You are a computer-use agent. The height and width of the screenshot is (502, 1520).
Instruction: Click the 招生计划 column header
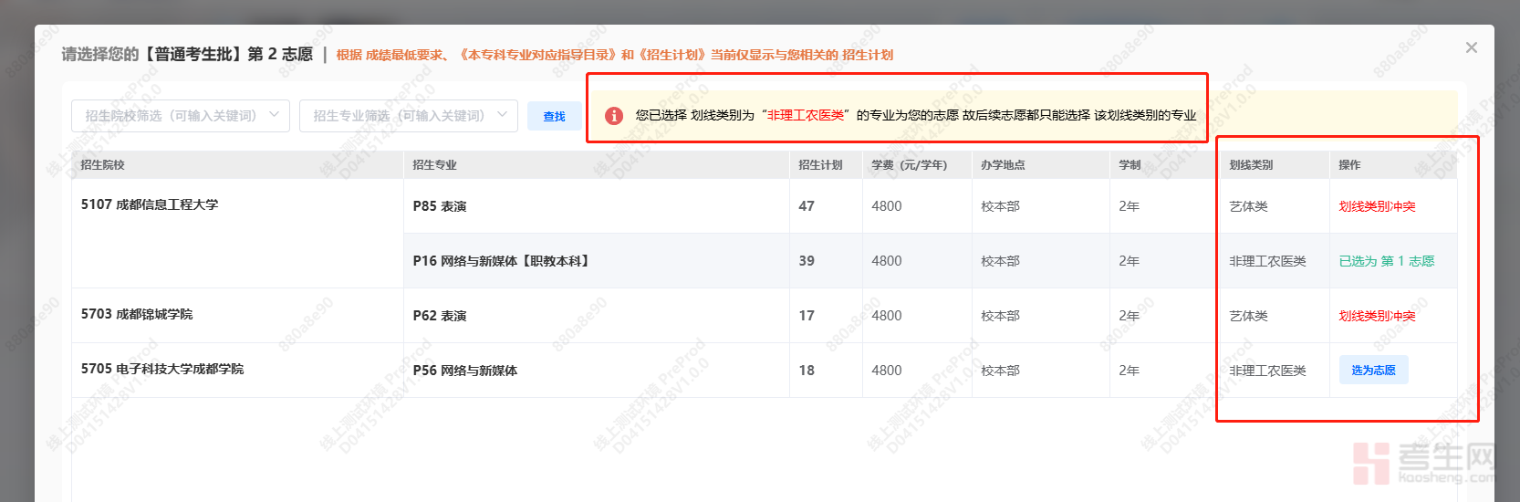[820, 165]
